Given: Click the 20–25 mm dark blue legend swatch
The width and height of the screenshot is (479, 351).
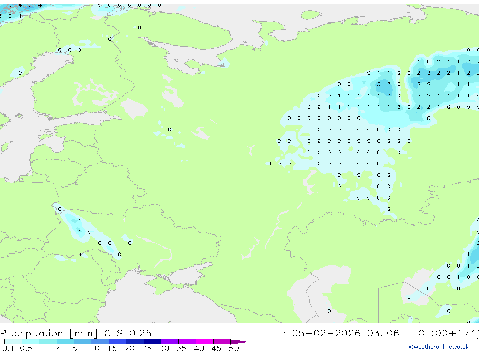Looking at the screenshot, I should (x=135, y=341).
